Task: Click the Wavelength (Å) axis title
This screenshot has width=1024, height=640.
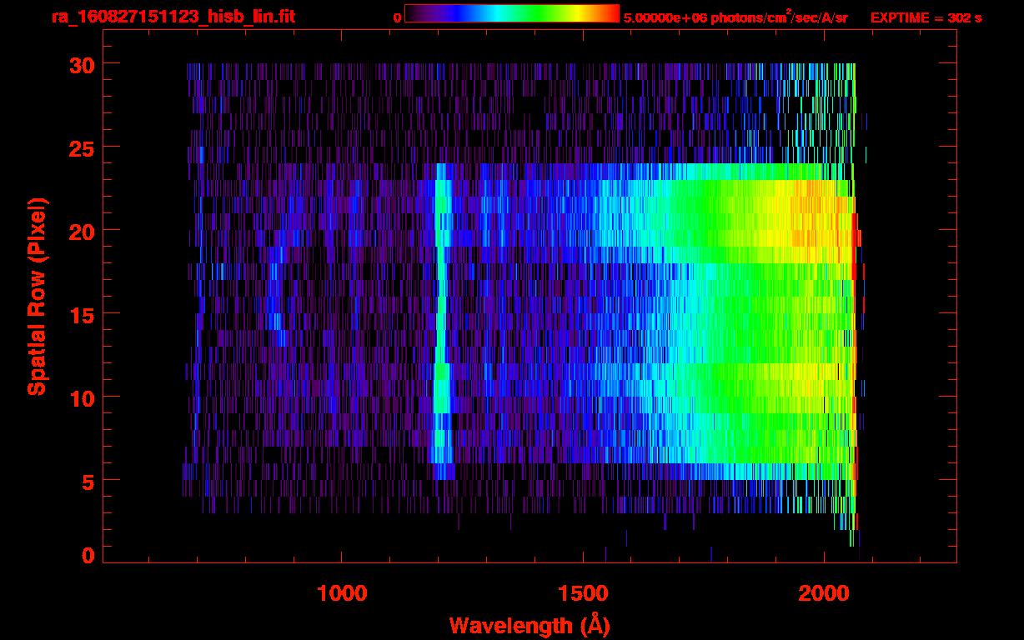Action: [x=530, y=625]
